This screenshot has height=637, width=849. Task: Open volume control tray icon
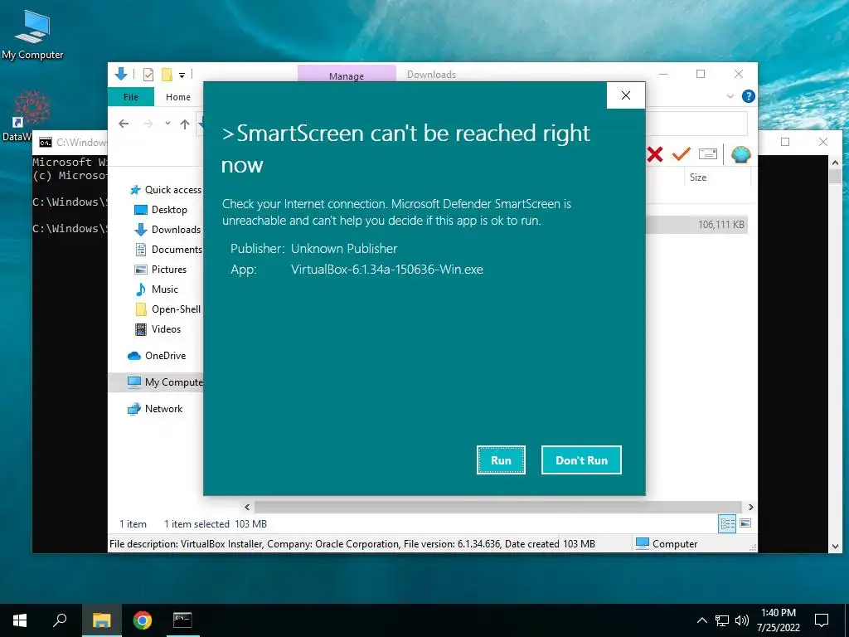pyautogui.click(x=742, y=620)
